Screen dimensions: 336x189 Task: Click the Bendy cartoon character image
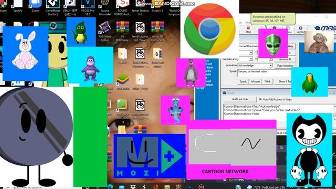click(x=309, y=150)
